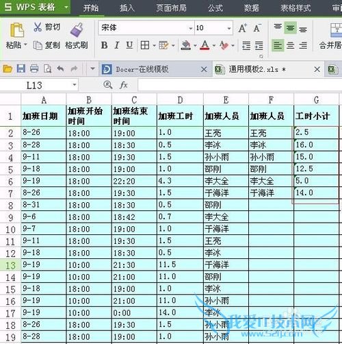The width and height of the screenshot is (342, 344).
Task: Click inside the formula bar input
Action: pyautogui.click(x=239, y=85)
